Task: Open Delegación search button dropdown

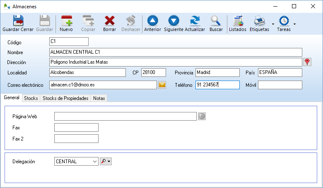Action: click(x=109, y=162)
